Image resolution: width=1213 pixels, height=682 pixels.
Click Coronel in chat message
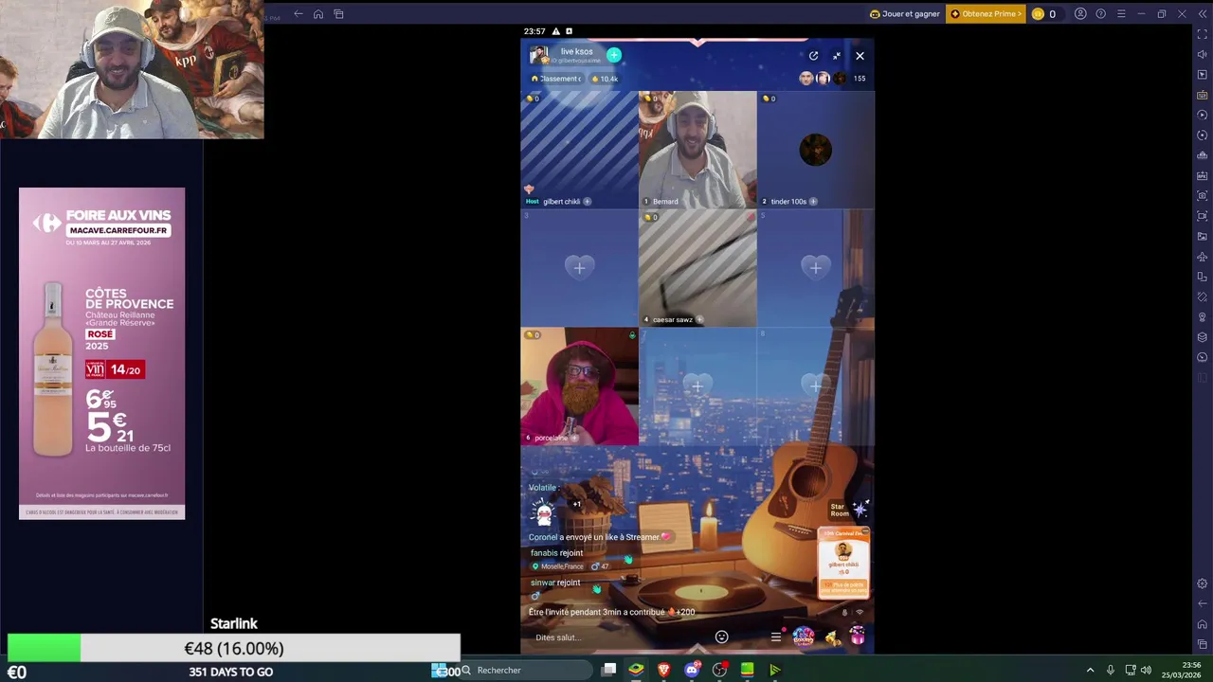pyautogui.click(x=543, y=537)
